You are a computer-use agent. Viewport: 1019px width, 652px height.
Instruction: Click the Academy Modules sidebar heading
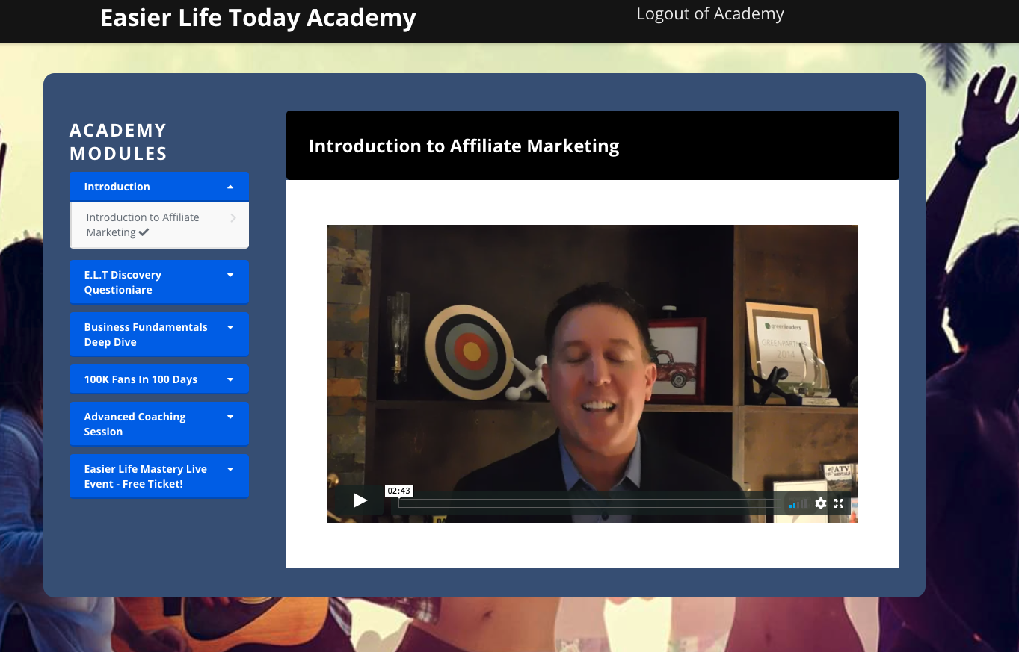coord(118,142)
